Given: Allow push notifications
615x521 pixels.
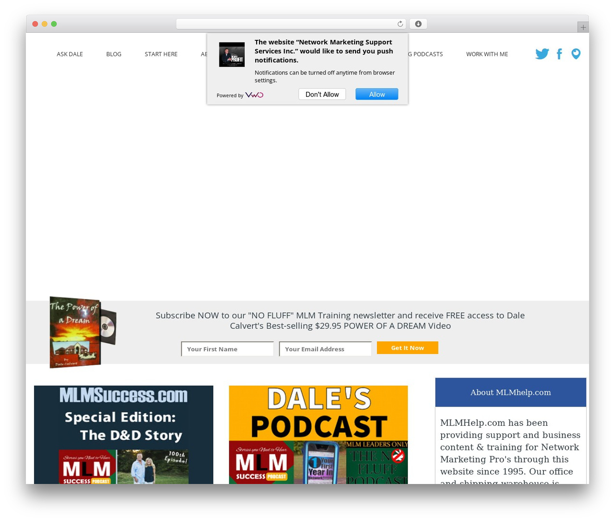Looking at the screenshot, I should click(x=377, y=94).
